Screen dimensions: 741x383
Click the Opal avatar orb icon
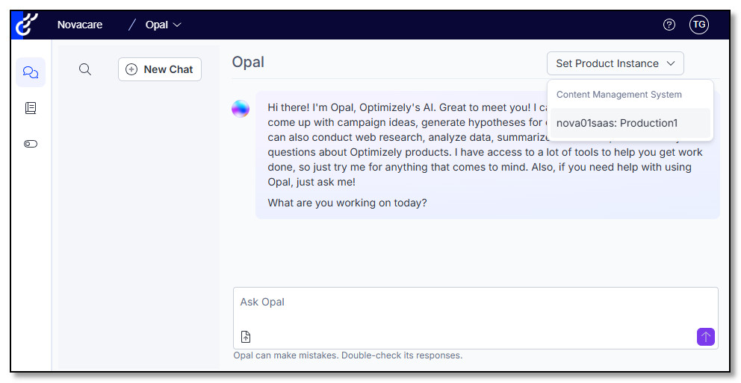(x=241, y=109)
